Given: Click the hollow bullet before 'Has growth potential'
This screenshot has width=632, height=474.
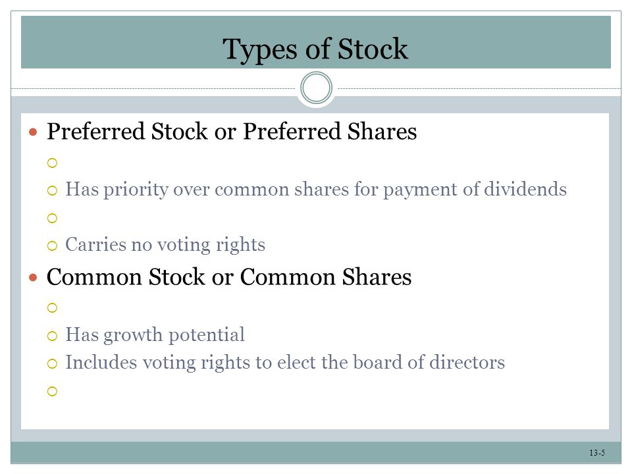Looking at the screenshot, I should [x=52, y=336].
